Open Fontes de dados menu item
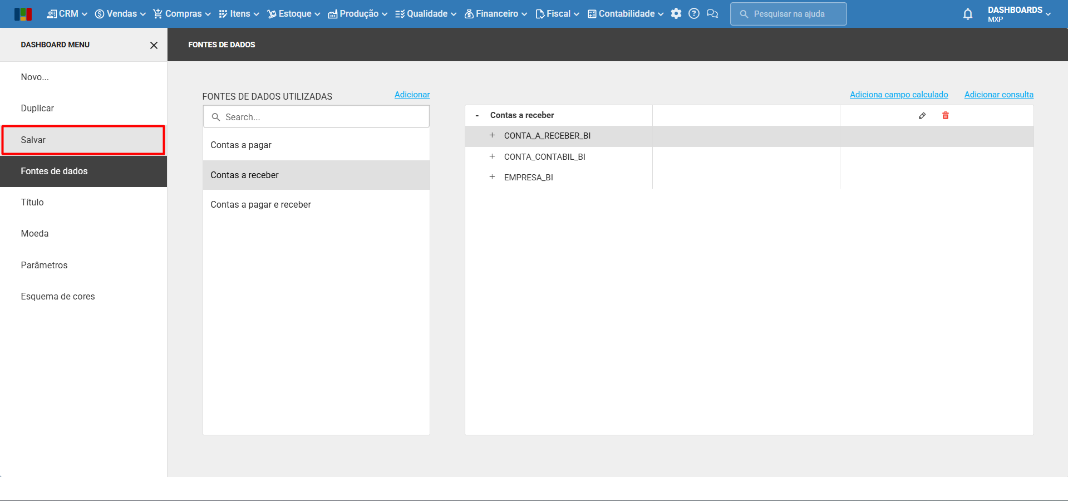This screenshot has height=501, width=1068. (x=83, y=171)
